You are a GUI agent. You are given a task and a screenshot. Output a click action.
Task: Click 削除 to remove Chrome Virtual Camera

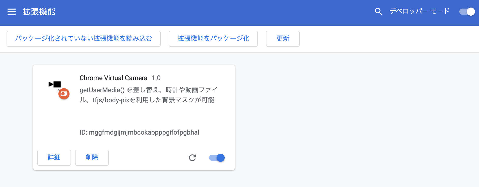(92, 158)
